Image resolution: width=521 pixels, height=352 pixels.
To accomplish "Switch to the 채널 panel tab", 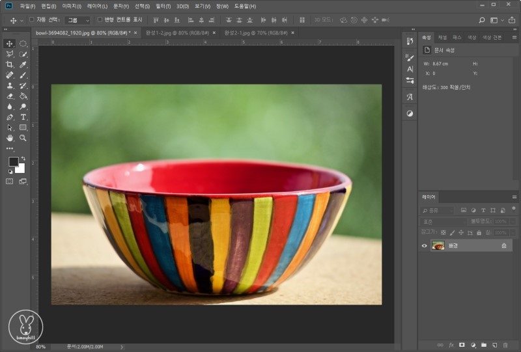I will pyautogui.click(x=442, y=38).
